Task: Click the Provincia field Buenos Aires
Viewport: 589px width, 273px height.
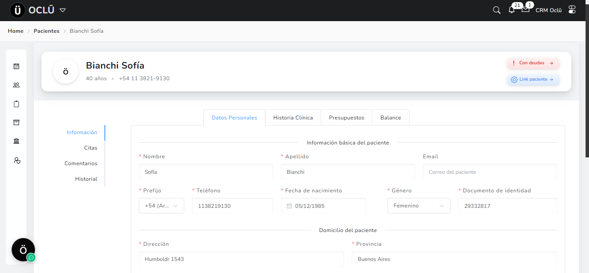Action: click(454, 259)
